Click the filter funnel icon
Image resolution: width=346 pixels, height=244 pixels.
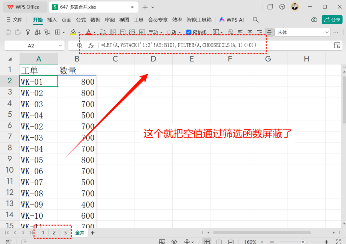pyautogui.click(x=28, y=32)
